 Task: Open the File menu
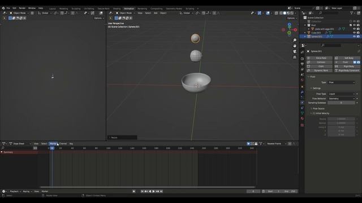8,8
